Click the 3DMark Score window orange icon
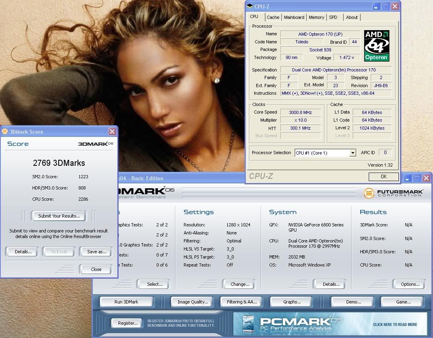433x338 pixels. point(5,131)
